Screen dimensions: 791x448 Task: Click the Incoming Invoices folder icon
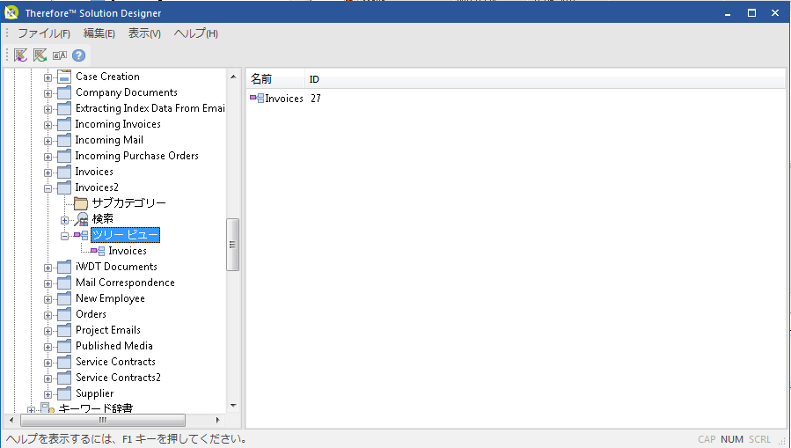pos(64,125)
